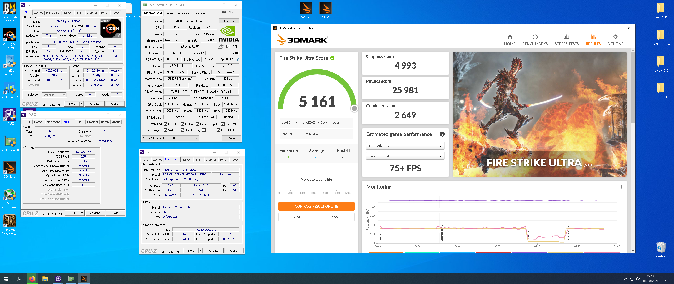Click the score gauge end knob
674x284 pixels.
(x=354, y=108)
